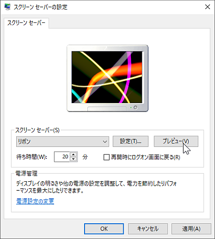215x239 pixels.
Task: Click the ribbon screen saver preview monitor
Action: (x=107, y=78)
